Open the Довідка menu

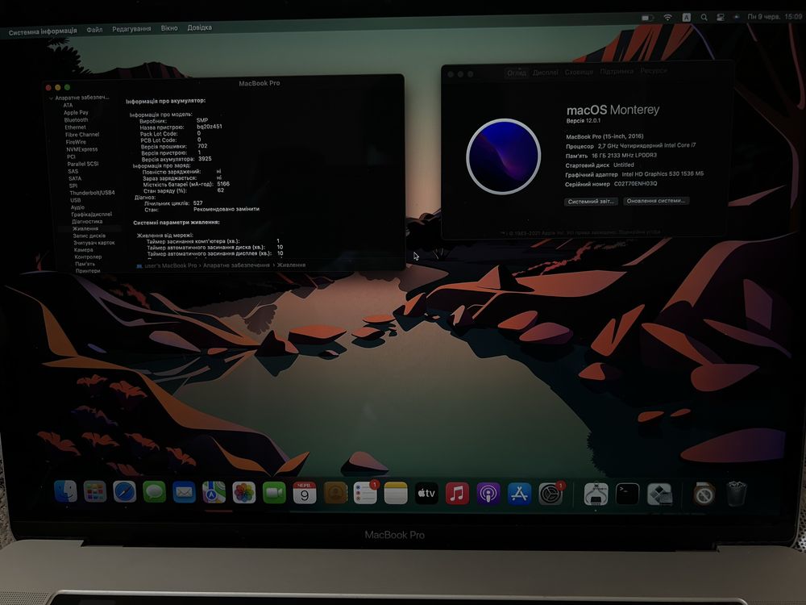coord(199,27)
